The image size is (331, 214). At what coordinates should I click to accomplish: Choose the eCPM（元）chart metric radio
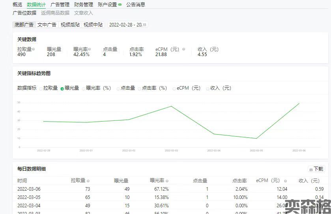pyautogui.click(x=174, y=89)
